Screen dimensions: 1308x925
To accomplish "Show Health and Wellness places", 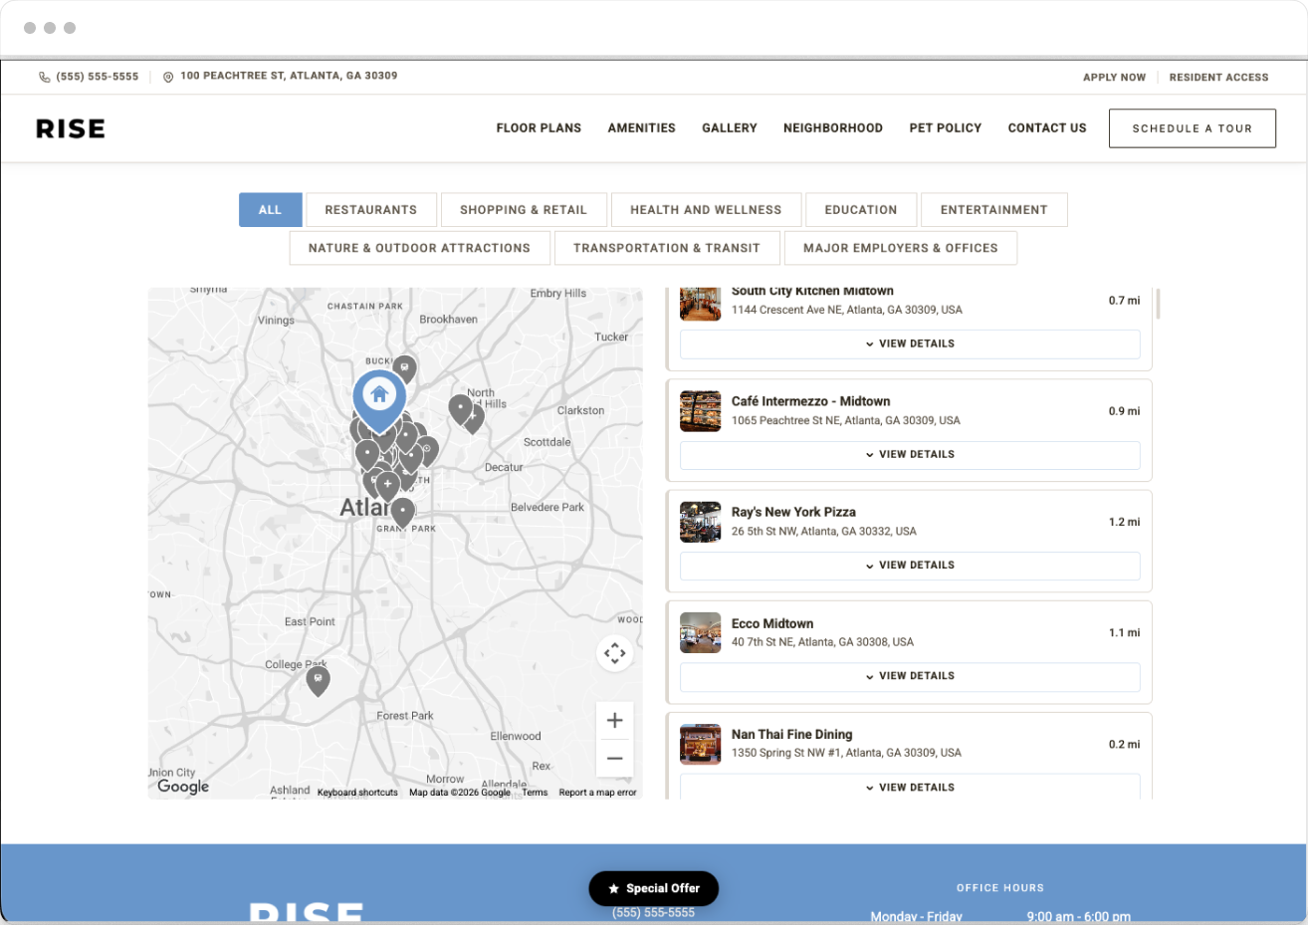I will pos(706,210).
